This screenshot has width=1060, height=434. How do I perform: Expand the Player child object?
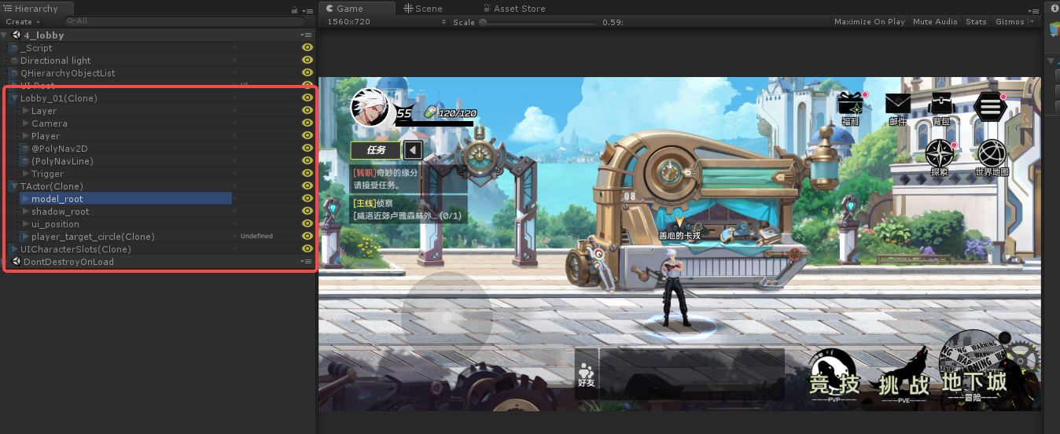26,136
